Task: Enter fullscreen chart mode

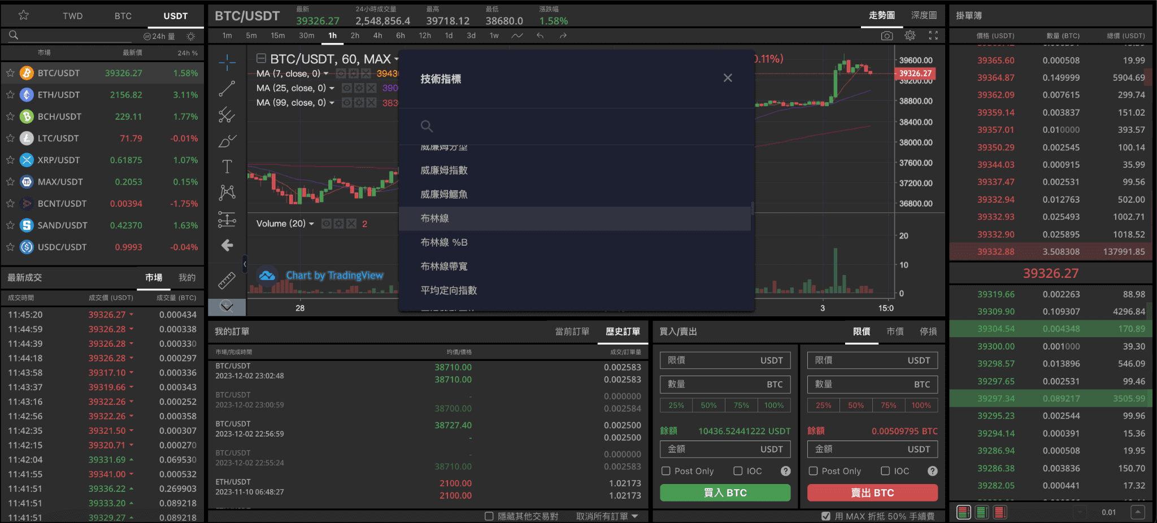Action: point(934,35)
